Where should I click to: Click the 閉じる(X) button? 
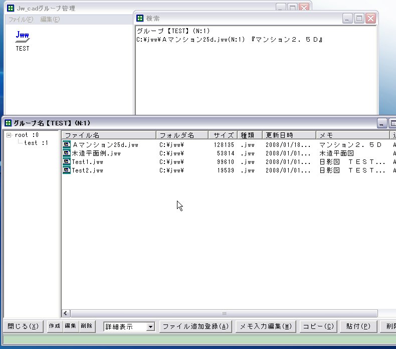(x=23, y=326)
